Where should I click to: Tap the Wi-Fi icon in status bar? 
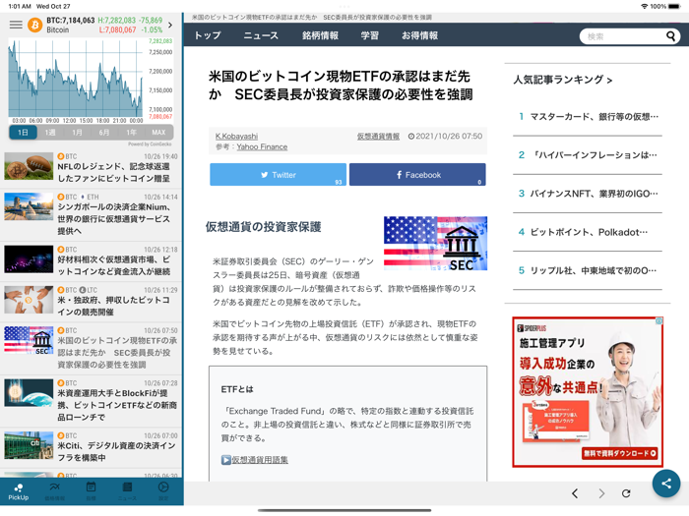[644, 6]
